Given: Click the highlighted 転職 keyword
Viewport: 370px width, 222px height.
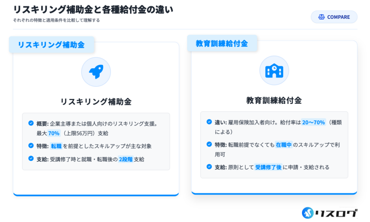Looking at the screenshot, I should point(56,146).
